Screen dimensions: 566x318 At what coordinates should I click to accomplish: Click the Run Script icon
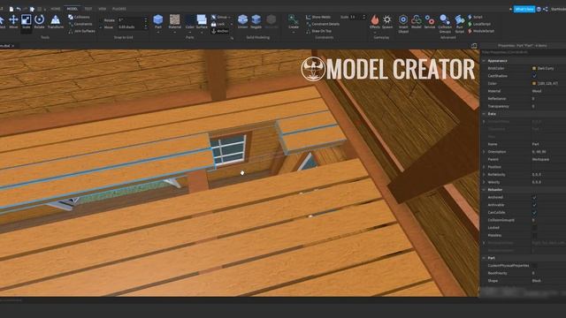click(x=460, y=19)
